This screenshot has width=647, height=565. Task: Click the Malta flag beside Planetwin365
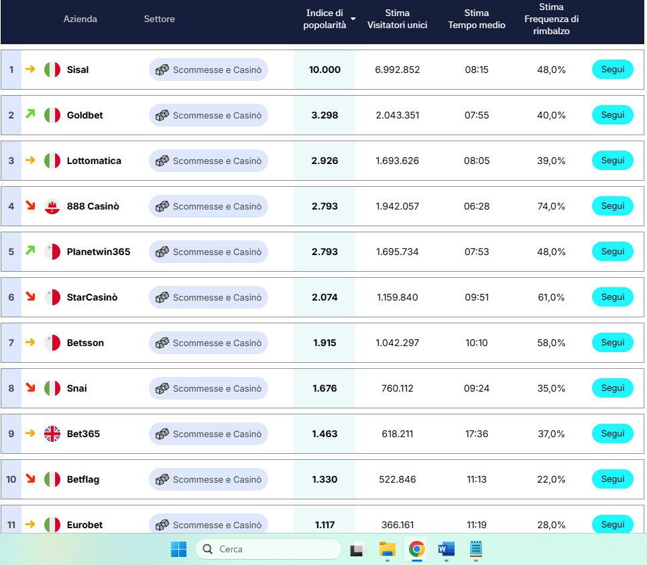pos(52,252)
